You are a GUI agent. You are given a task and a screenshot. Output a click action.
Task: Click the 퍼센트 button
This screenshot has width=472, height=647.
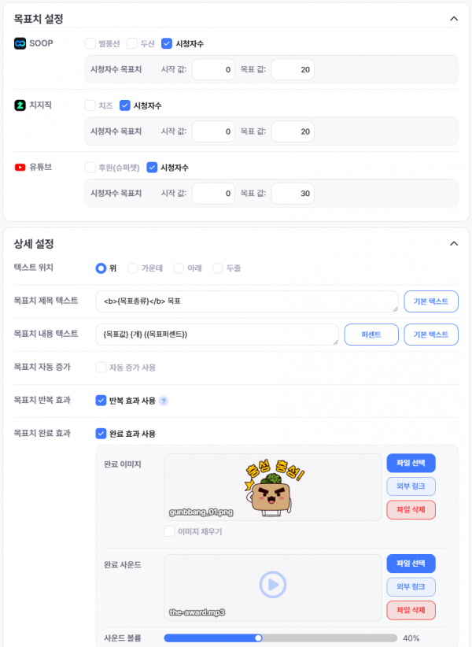(371, 335)
